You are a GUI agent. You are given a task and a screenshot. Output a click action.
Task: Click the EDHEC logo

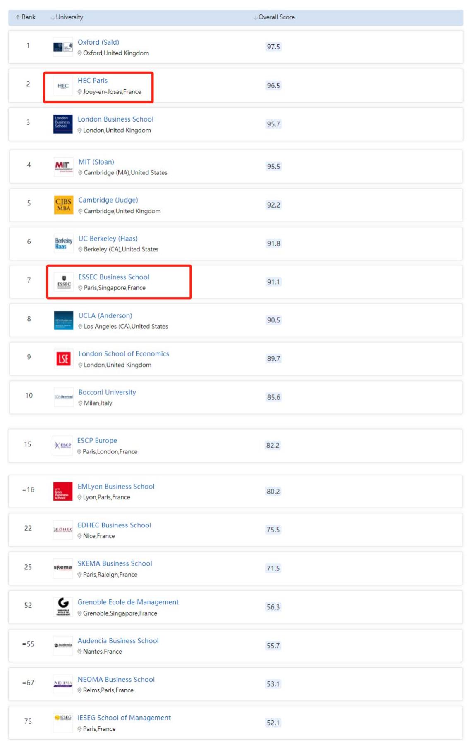(63, 530)
